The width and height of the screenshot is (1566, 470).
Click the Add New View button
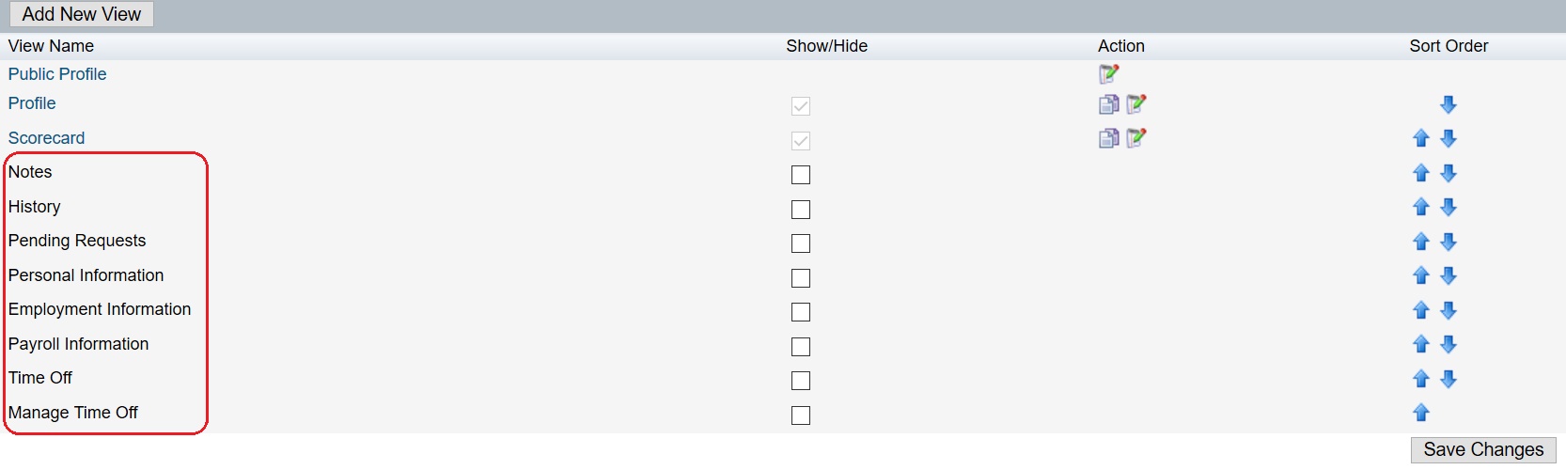82,14
